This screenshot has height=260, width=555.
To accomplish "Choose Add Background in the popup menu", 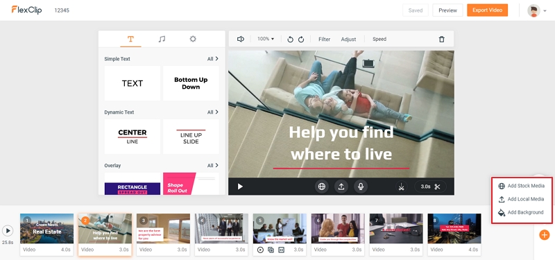I will pos(521,212).
